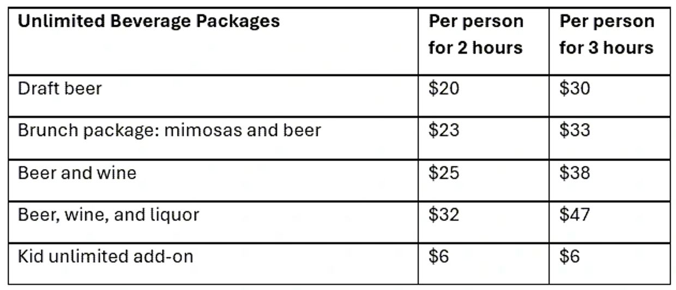Select Draft beer 2-hour price $20
The image size is (676, 290).
pos(444,88)
